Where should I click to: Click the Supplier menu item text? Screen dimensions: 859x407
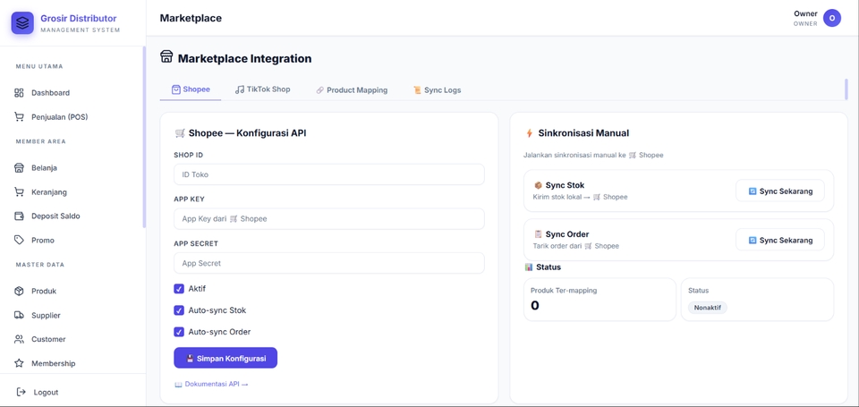tap(46, 316)
